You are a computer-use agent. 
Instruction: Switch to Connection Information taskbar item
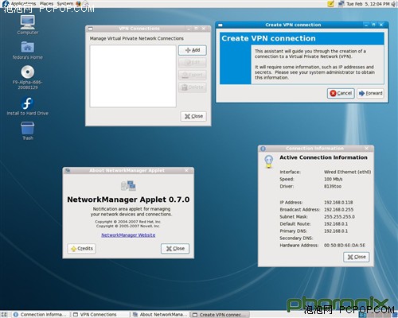click(40, 315)
